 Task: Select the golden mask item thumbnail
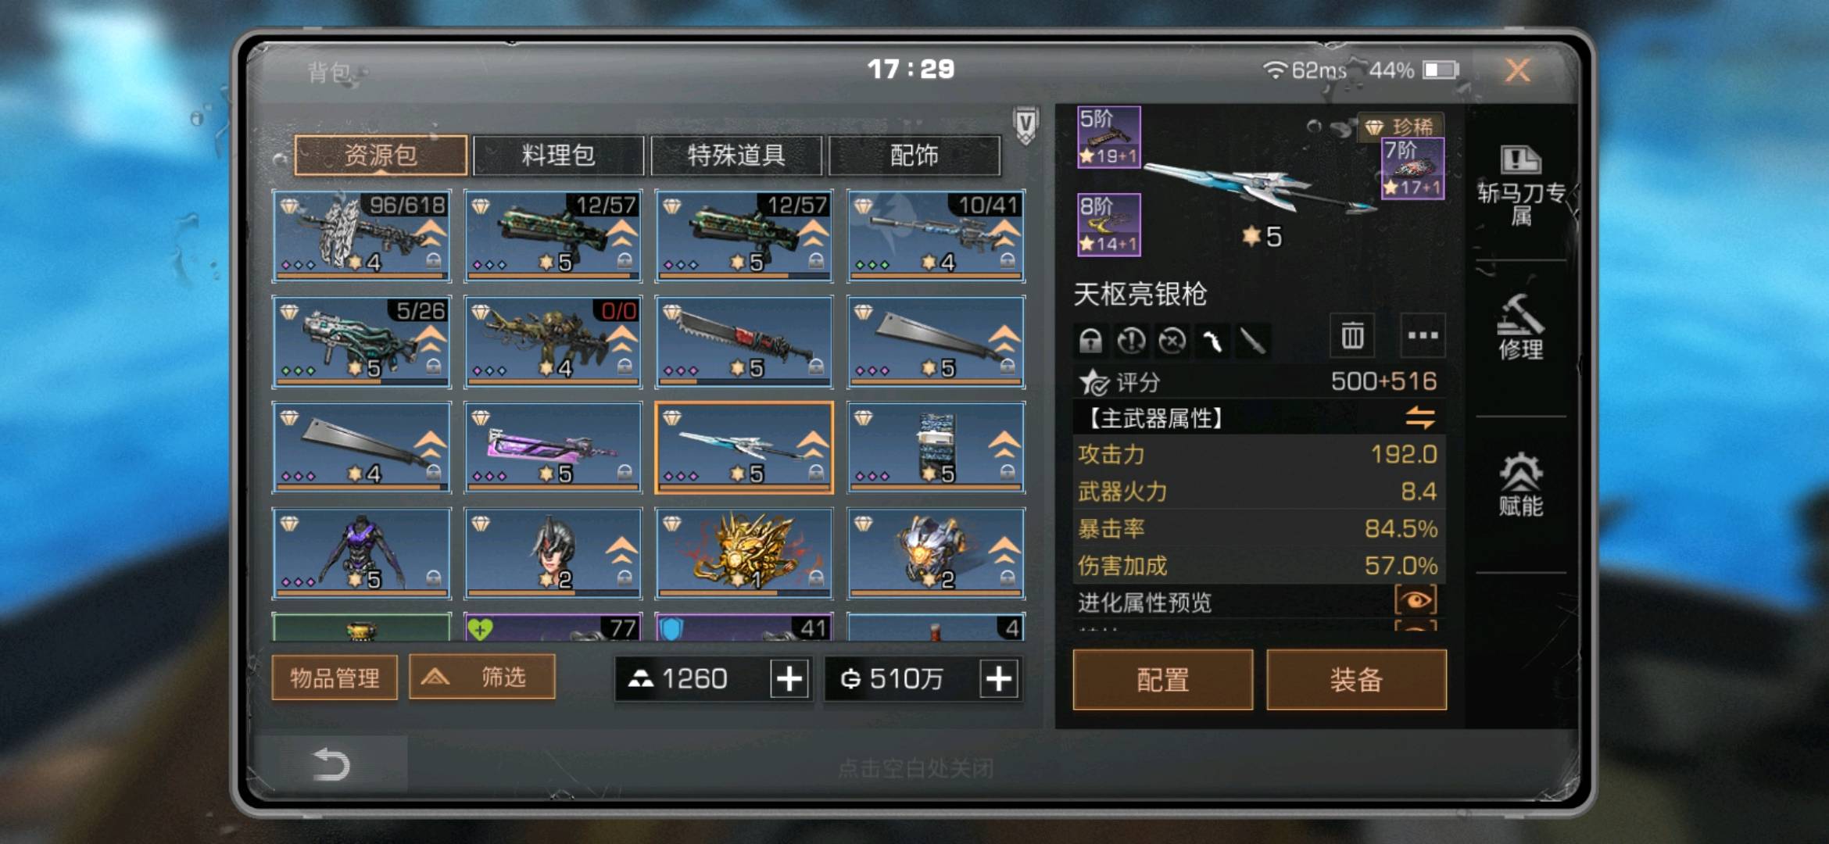coord(744,553)
